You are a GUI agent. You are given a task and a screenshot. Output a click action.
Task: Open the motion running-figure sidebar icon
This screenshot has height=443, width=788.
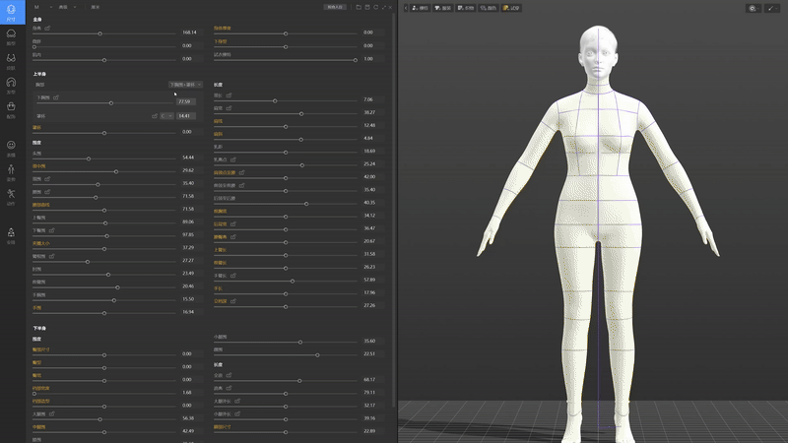tap(11, 196)
